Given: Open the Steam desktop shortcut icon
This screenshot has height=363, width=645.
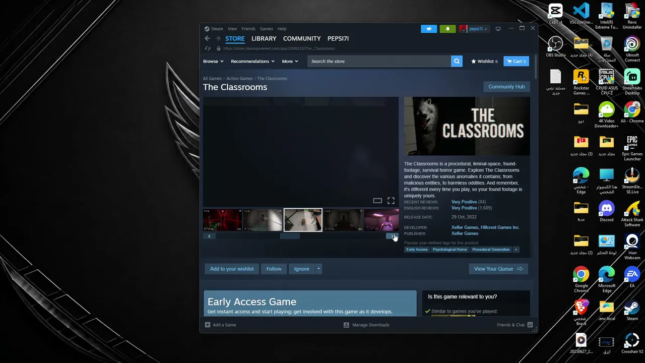Looking at the screenshot, I should (x=632, y=311).
